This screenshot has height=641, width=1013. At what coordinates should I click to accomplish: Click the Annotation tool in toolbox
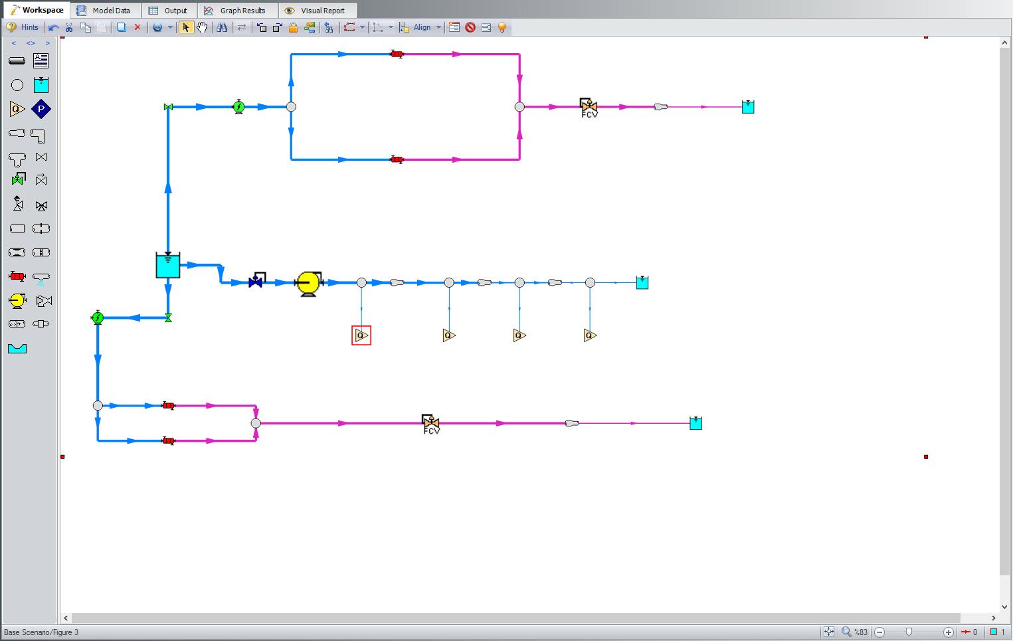click(41, 61)
